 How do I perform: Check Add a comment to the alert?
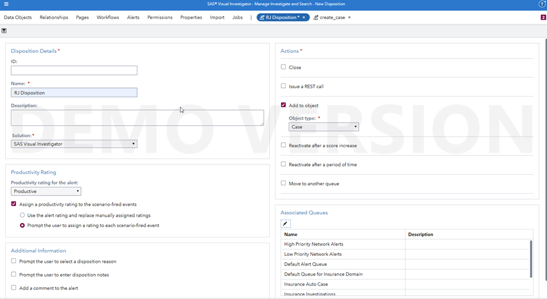click(14, 287)
